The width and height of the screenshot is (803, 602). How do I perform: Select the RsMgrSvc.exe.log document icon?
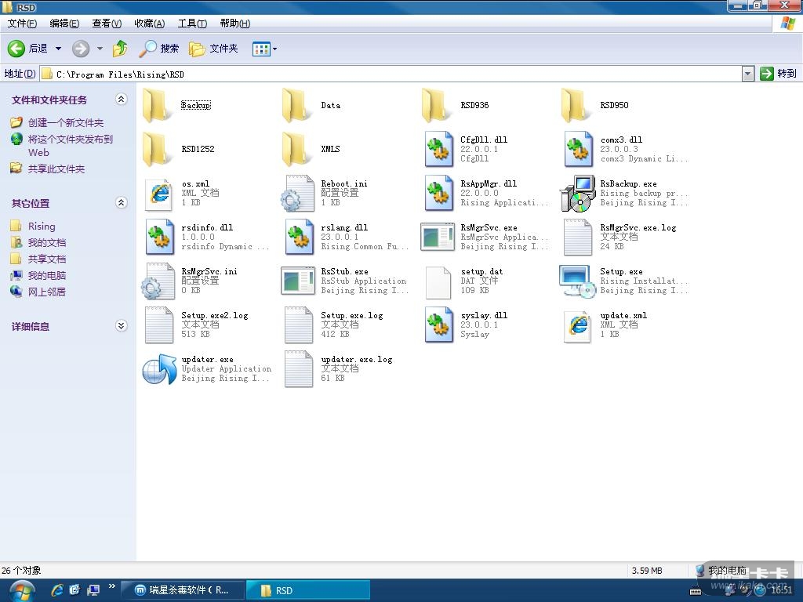(x=578, y=237)
